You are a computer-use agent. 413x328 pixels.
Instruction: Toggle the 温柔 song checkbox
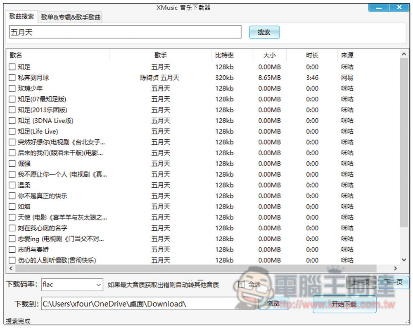[x=12, y=185]
